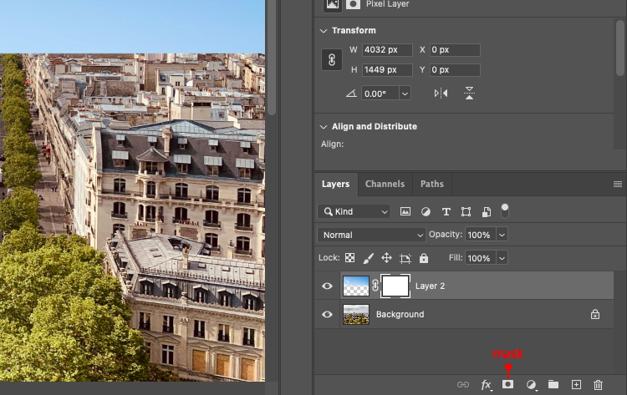Select the Background layer thumbnail
The image size is (627, 395).
point(356,314)
